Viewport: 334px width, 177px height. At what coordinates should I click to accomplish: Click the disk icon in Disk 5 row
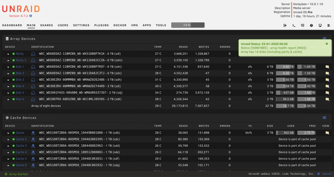pos(33,93)
